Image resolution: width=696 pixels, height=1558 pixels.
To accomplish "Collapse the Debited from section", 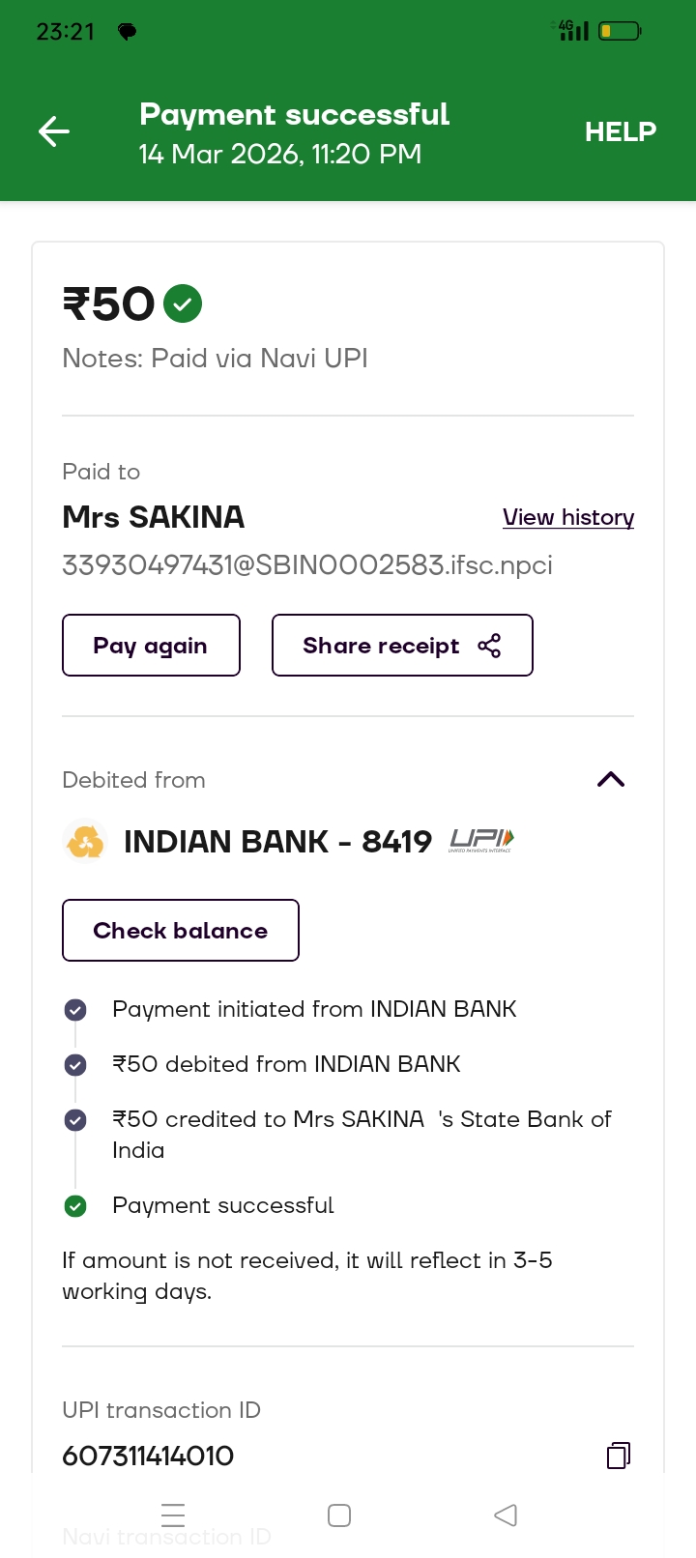I will (x=611, y=780).
